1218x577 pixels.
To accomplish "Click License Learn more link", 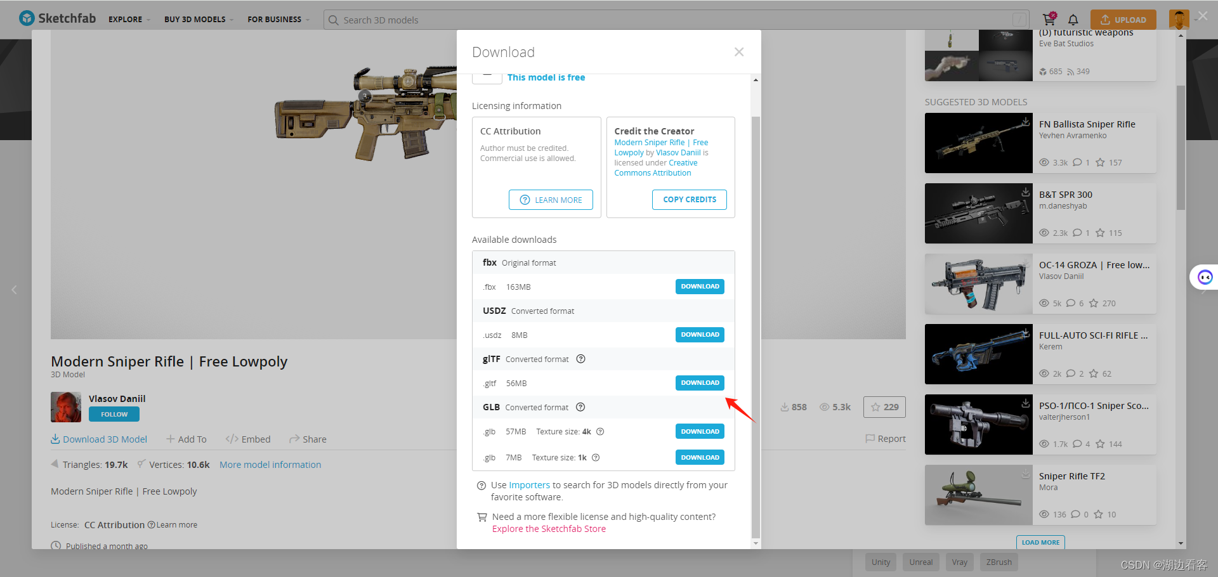I will click(176, 525).
